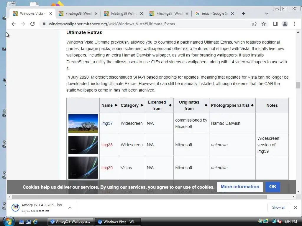Open the tab search chevron
Screen dimensions: 302x226
[266, 14]
